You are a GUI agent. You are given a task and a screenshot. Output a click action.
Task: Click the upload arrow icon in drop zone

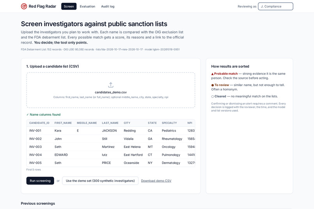[111, 85]
